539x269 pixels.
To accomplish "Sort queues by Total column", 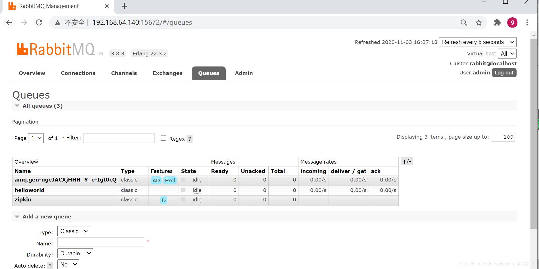I will coord(278,171).
